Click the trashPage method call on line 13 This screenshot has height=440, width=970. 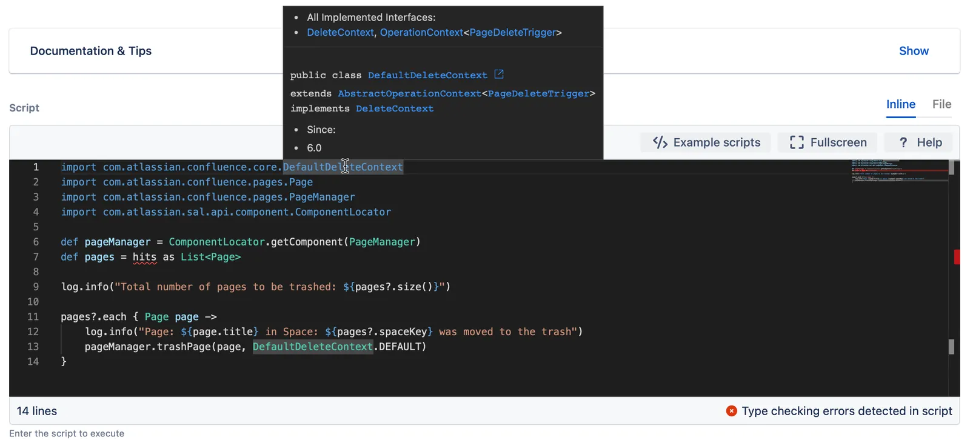tap(184, 347)
